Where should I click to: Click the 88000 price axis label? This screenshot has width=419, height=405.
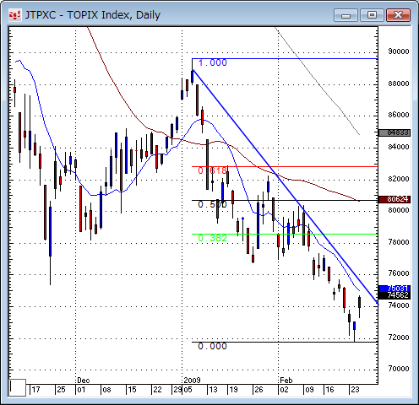click(399, 84)
